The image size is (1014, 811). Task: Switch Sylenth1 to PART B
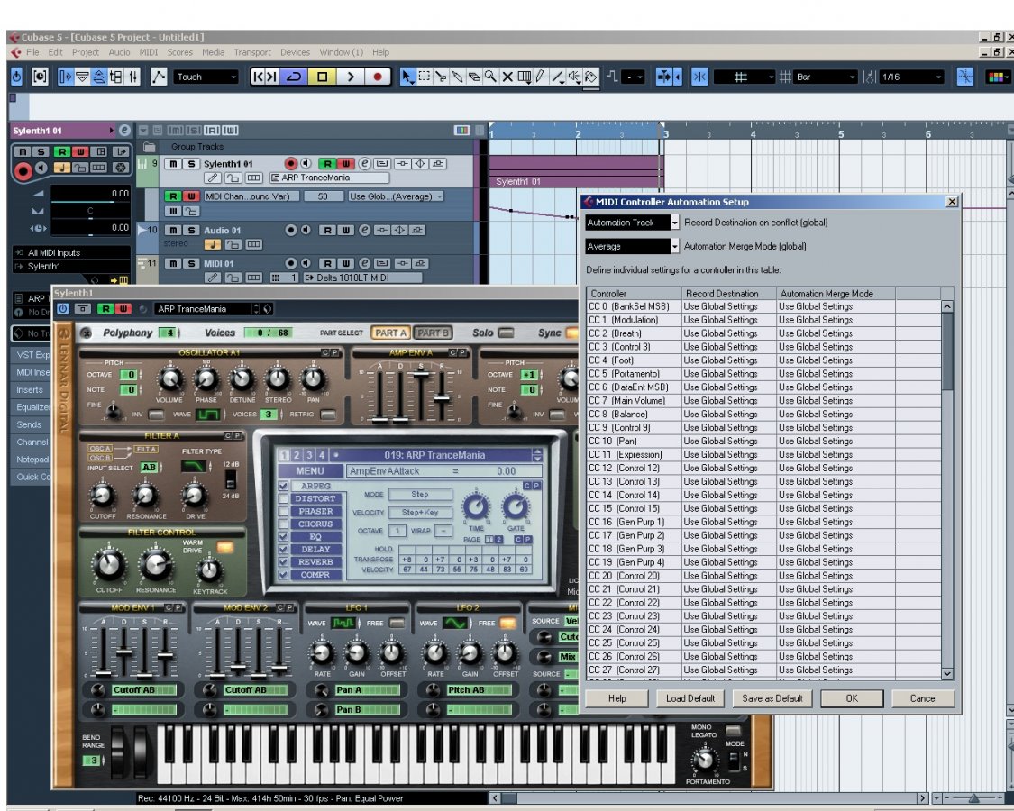tap(433, 333)
